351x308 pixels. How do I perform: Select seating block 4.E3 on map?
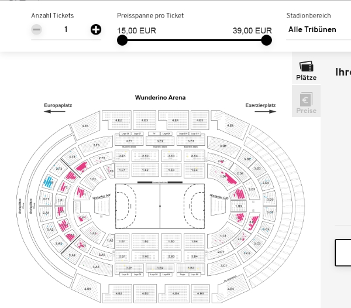(x=144, y=121)
